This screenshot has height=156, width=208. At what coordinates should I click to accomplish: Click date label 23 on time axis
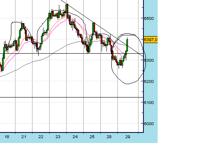58,137
